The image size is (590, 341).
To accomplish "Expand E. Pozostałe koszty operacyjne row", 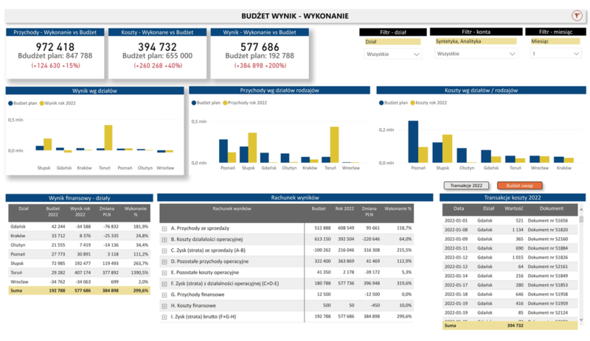I will pyautogui.click(x=164, y=273).
